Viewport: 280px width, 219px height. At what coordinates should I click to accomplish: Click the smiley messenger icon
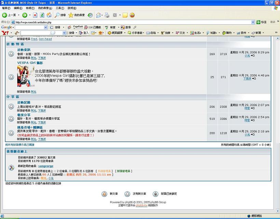pos(132,15)
